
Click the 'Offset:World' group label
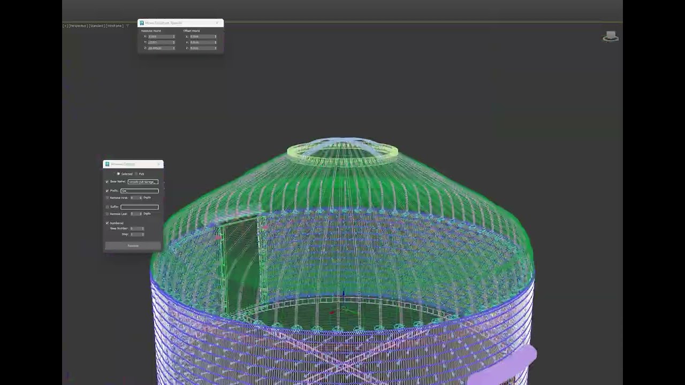pyautogui.click(x=192, y=31)
